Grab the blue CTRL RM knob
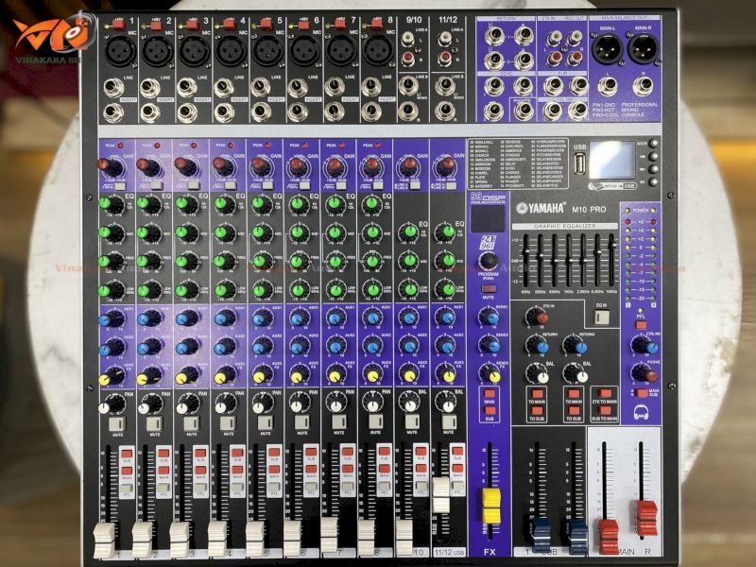The image size is (756, 567). pyautogui.click(x=644, y=346)
